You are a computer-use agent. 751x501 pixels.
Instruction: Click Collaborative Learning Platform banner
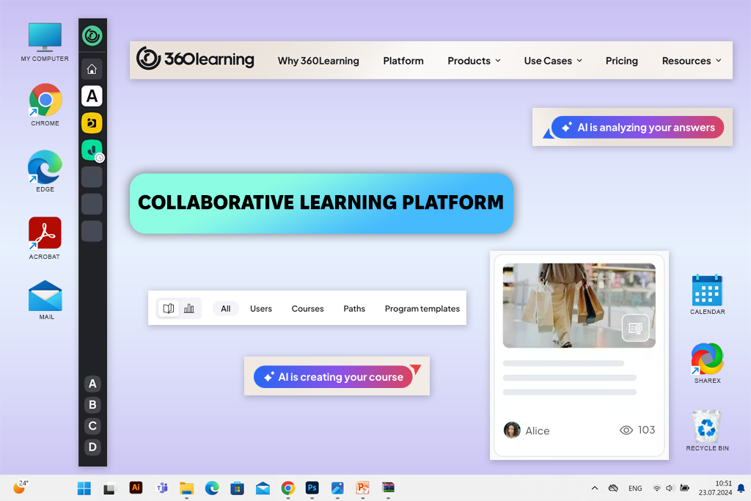[x=321, y=204]
